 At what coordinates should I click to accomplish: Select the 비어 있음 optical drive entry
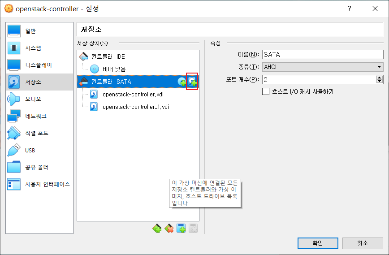click(138, 69)
